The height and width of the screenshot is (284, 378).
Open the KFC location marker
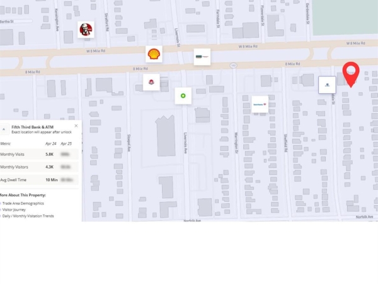[86, 30]
